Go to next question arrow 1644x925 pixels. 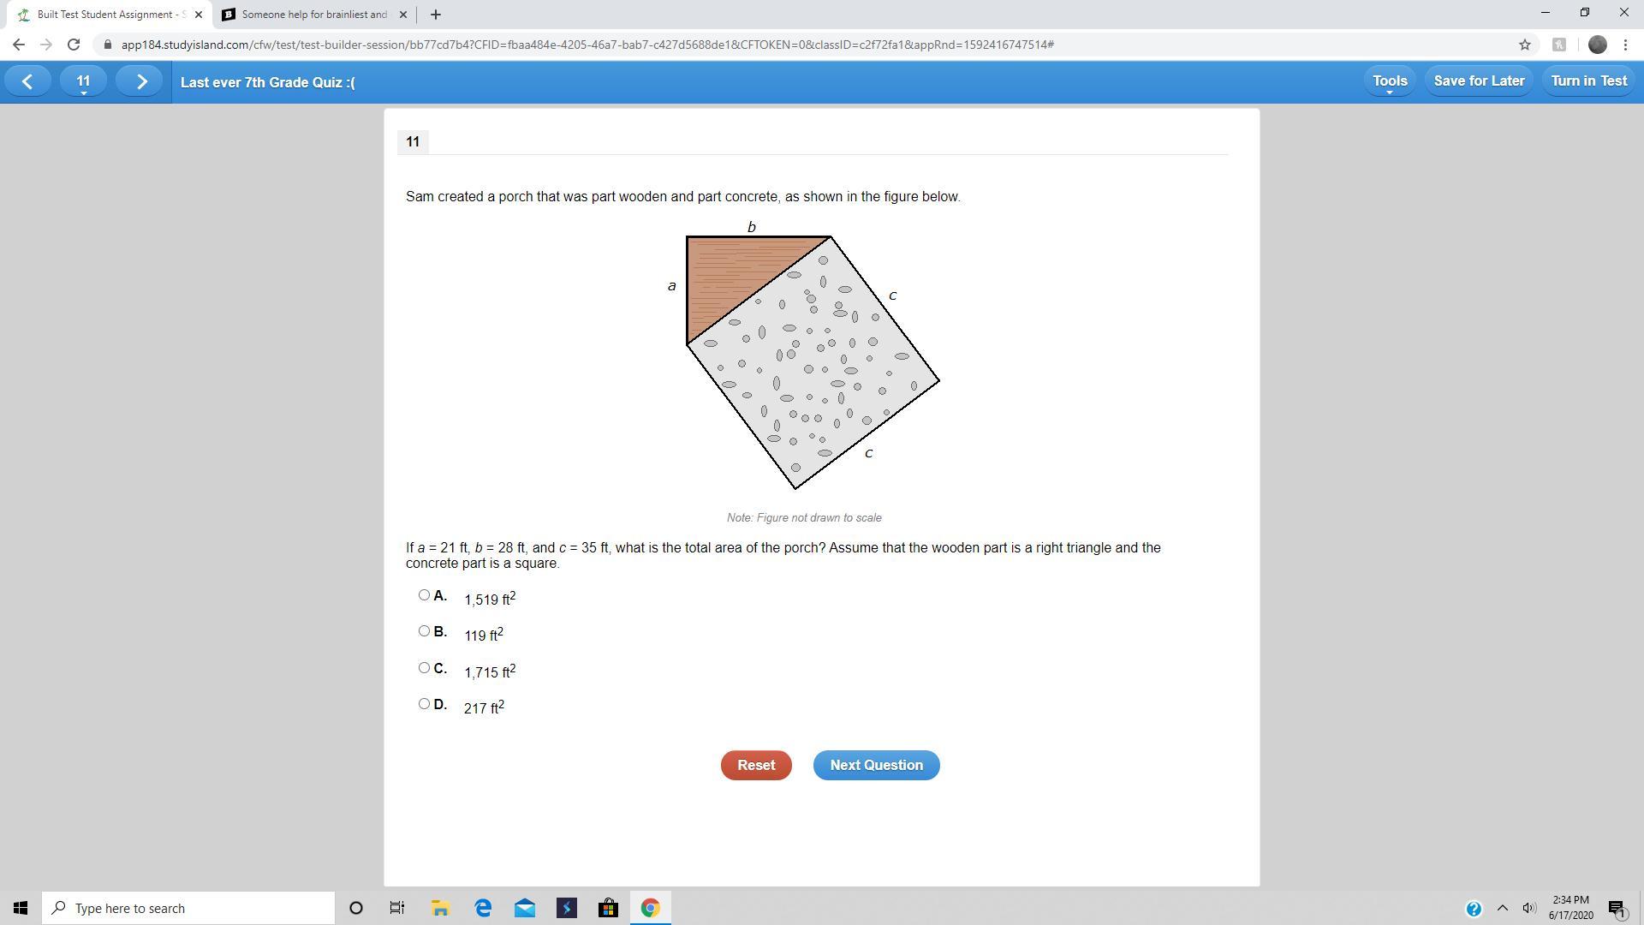click(141, 81)
